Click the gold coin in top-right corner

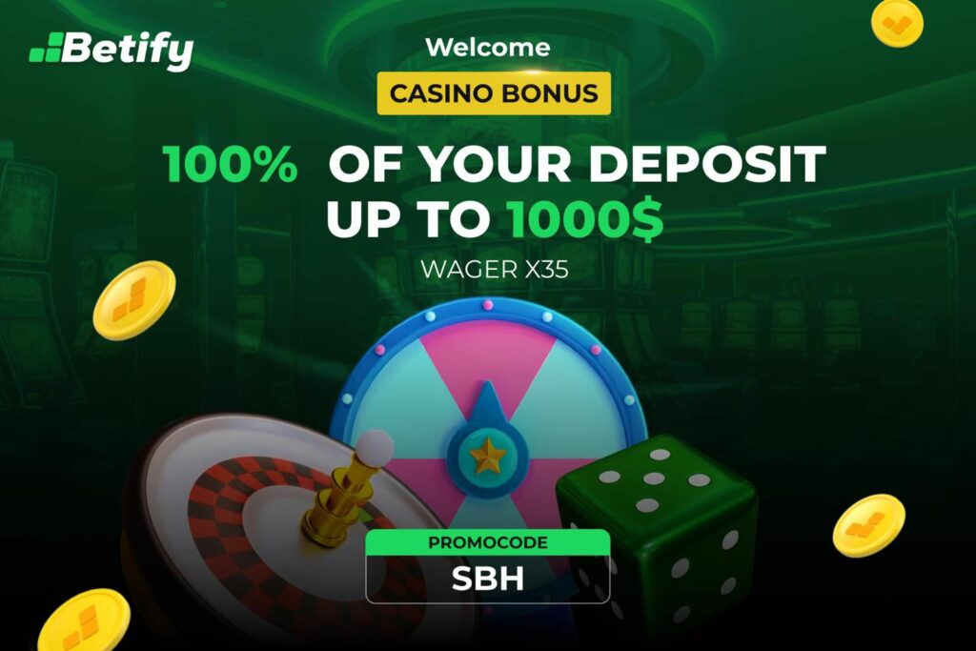(x=897, y=23)
